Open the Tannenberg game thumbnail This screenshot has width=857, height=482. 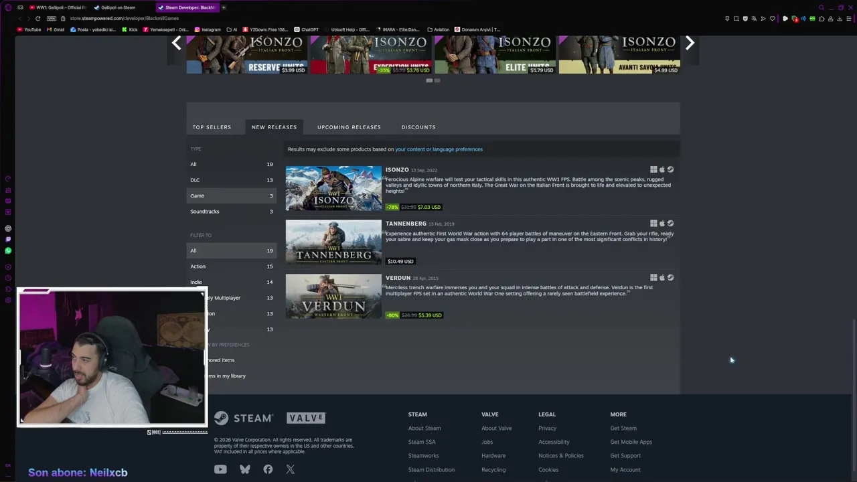(333, 242)
